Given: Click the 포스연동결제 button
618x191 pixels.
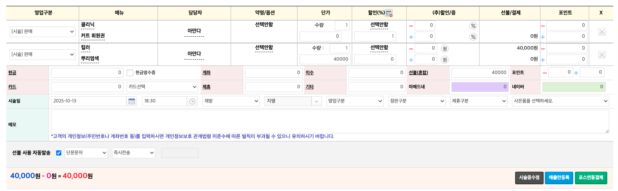Looking at the screenshot, I should click(x=591, y=178).
